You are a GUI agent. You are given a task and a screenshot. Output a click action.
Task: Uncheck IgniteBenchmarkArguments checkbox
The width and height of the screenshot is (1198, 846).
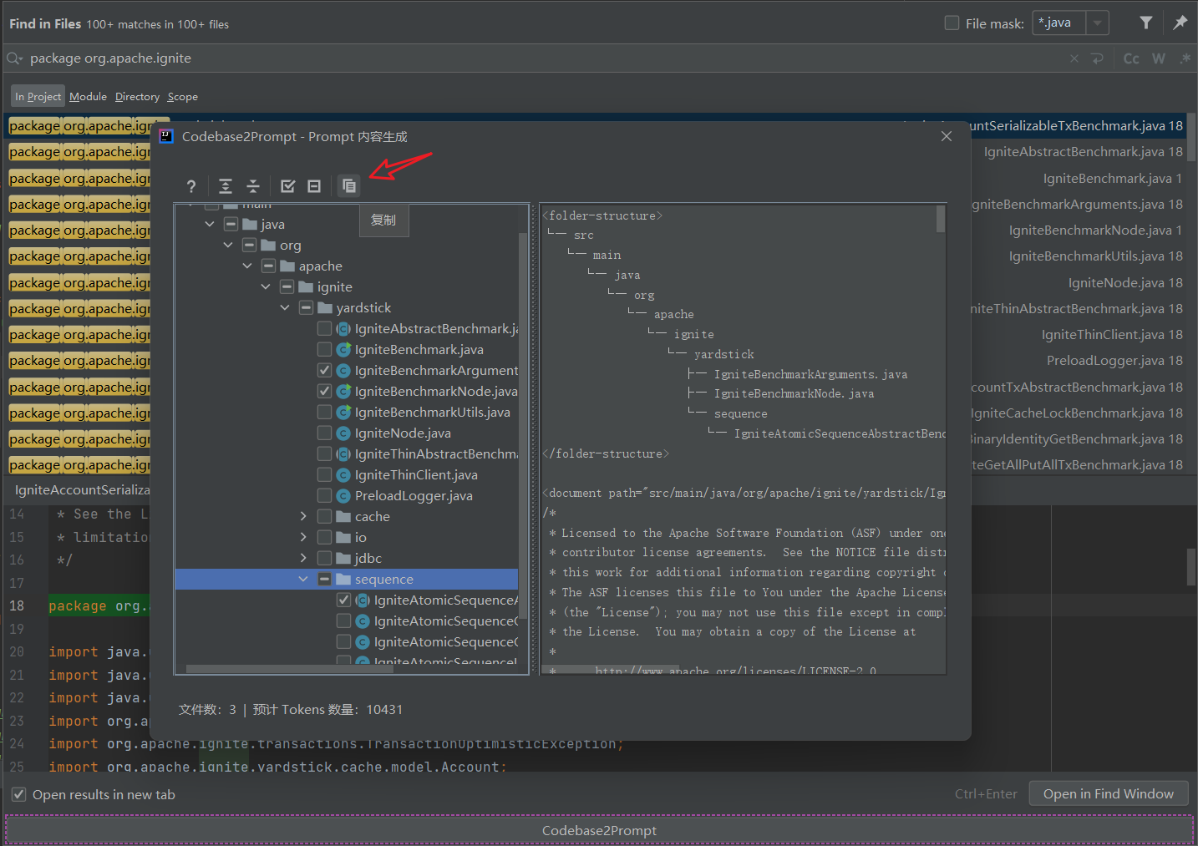point(324,370)
